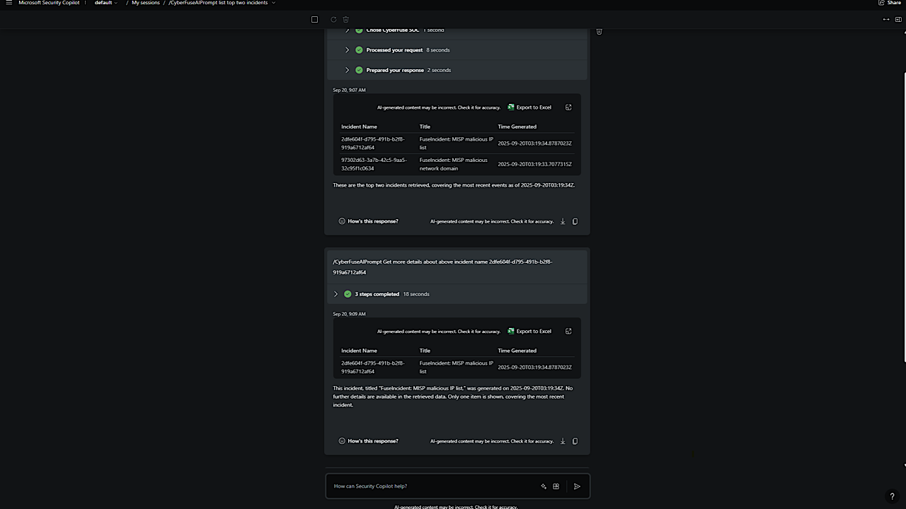Click Incident Name header in second table
The width and height of the screenshot is (906, 509).
point(360,351)
